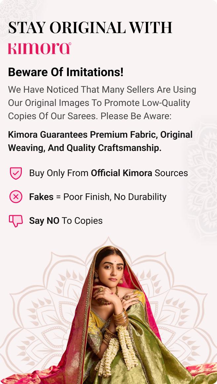
Task: Click the thumbs-down icon
Action: click(16, 221)
